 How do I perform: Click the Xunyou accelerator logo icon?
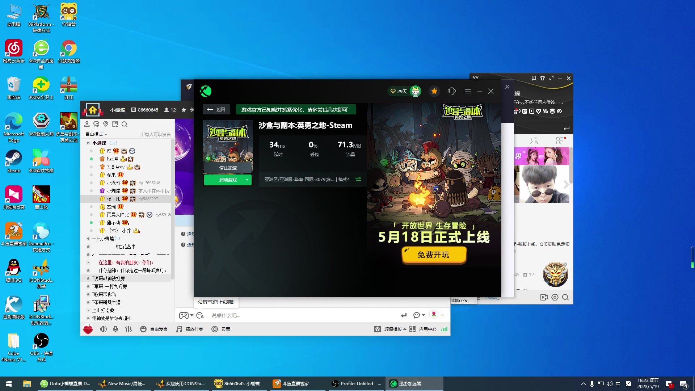tap(206, 91)
